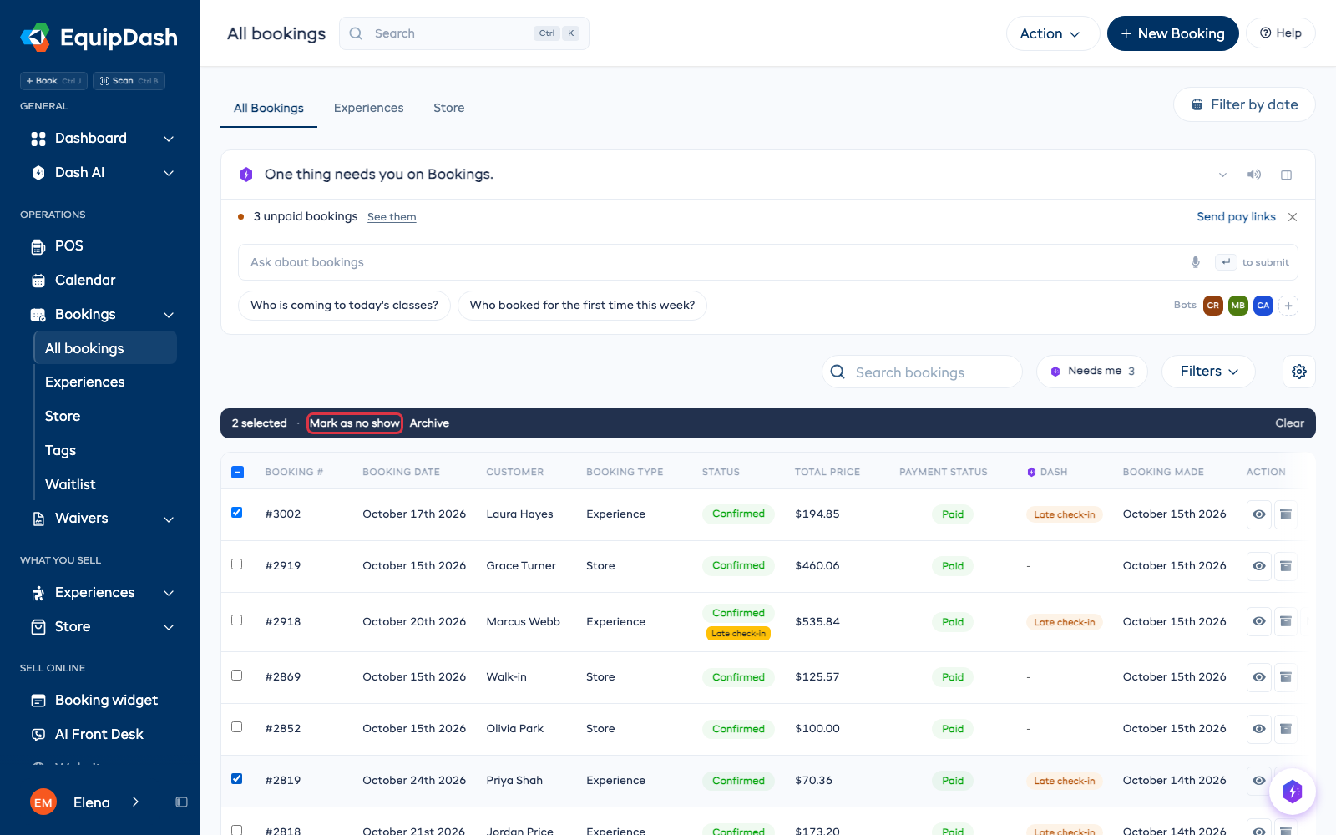Switch to the Experiences tab
Image resolution: width=1336 pixels, height=835 pixels.
coord(368,108)
